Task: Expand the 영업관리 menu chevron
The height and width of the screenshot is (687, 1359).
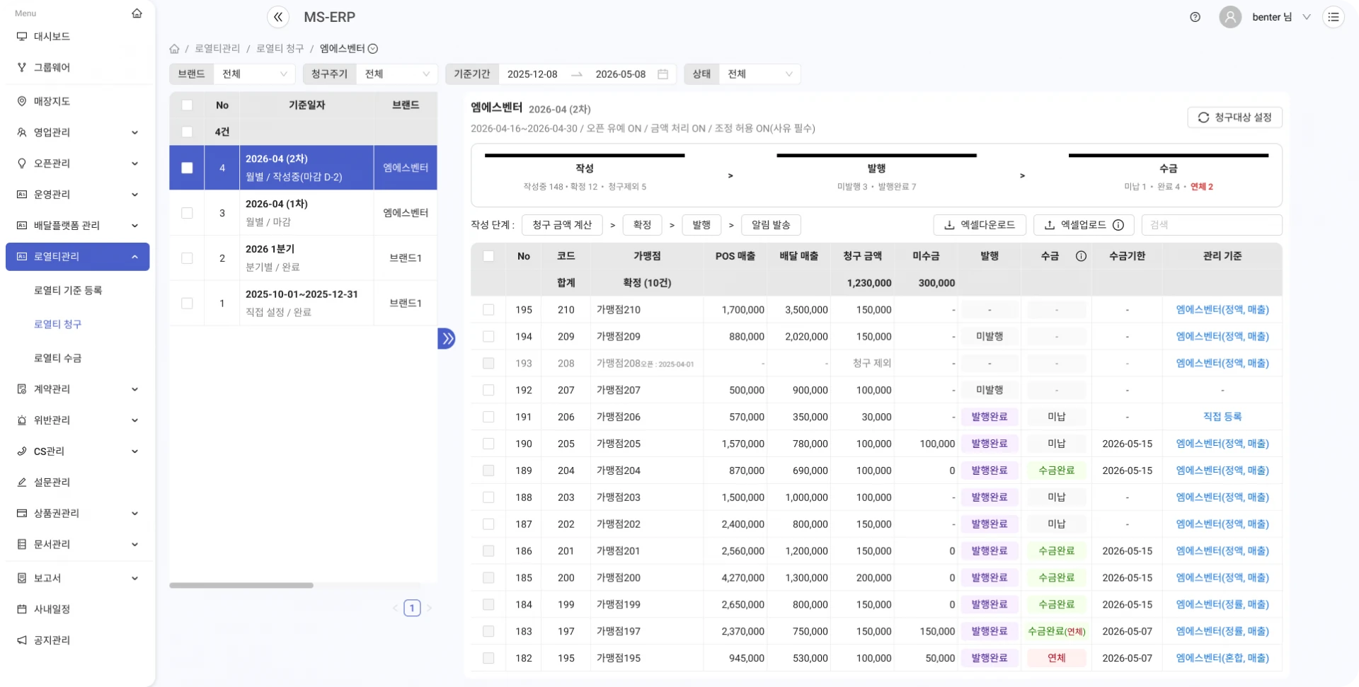Action: 134,133
